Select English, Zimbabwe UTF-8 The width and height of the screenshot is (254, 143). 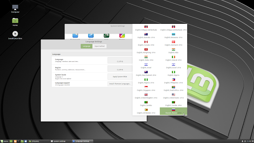click(146, 111)
